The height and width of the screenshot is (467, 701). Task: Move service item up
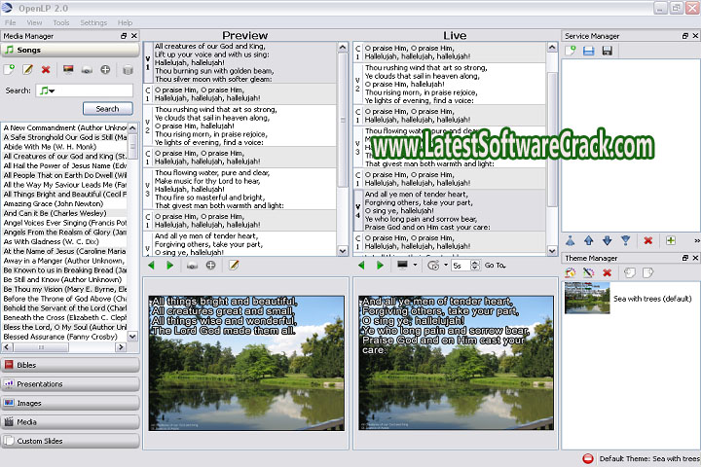(589, 240)
